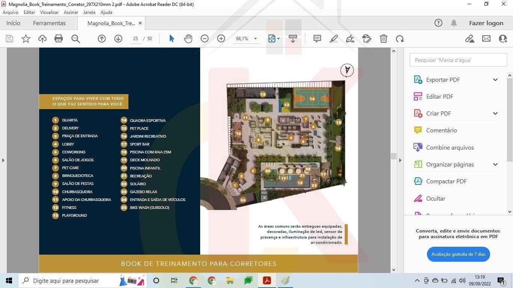Add file to favorites star icon
This screenshot has height=288, width=513.
coord(26,39)
